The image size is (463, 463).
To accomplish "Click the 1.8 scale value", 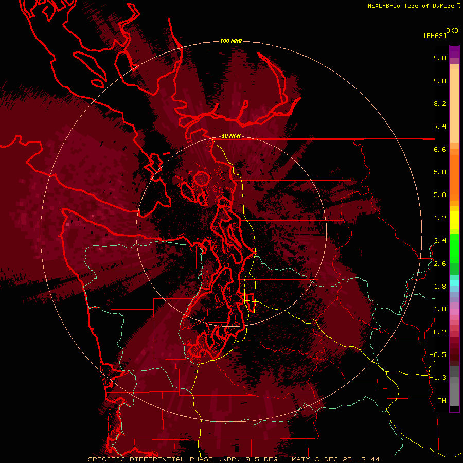I will pos(440,287).
